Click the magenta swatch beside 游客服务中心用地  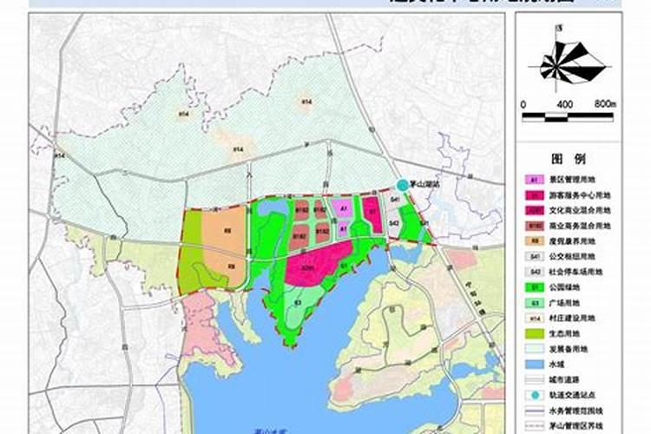(x=535, y=194)
